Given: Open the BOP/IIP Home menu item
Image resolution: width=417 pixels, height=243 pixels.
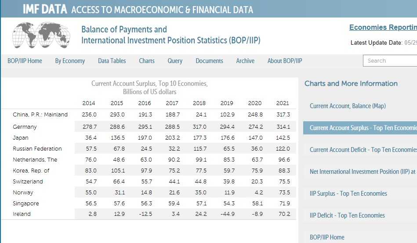Looking at the screenshot, I should tap(25, 61).
